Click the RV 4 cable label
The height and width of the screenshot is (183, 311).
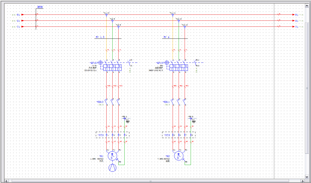tap(166, 37)
